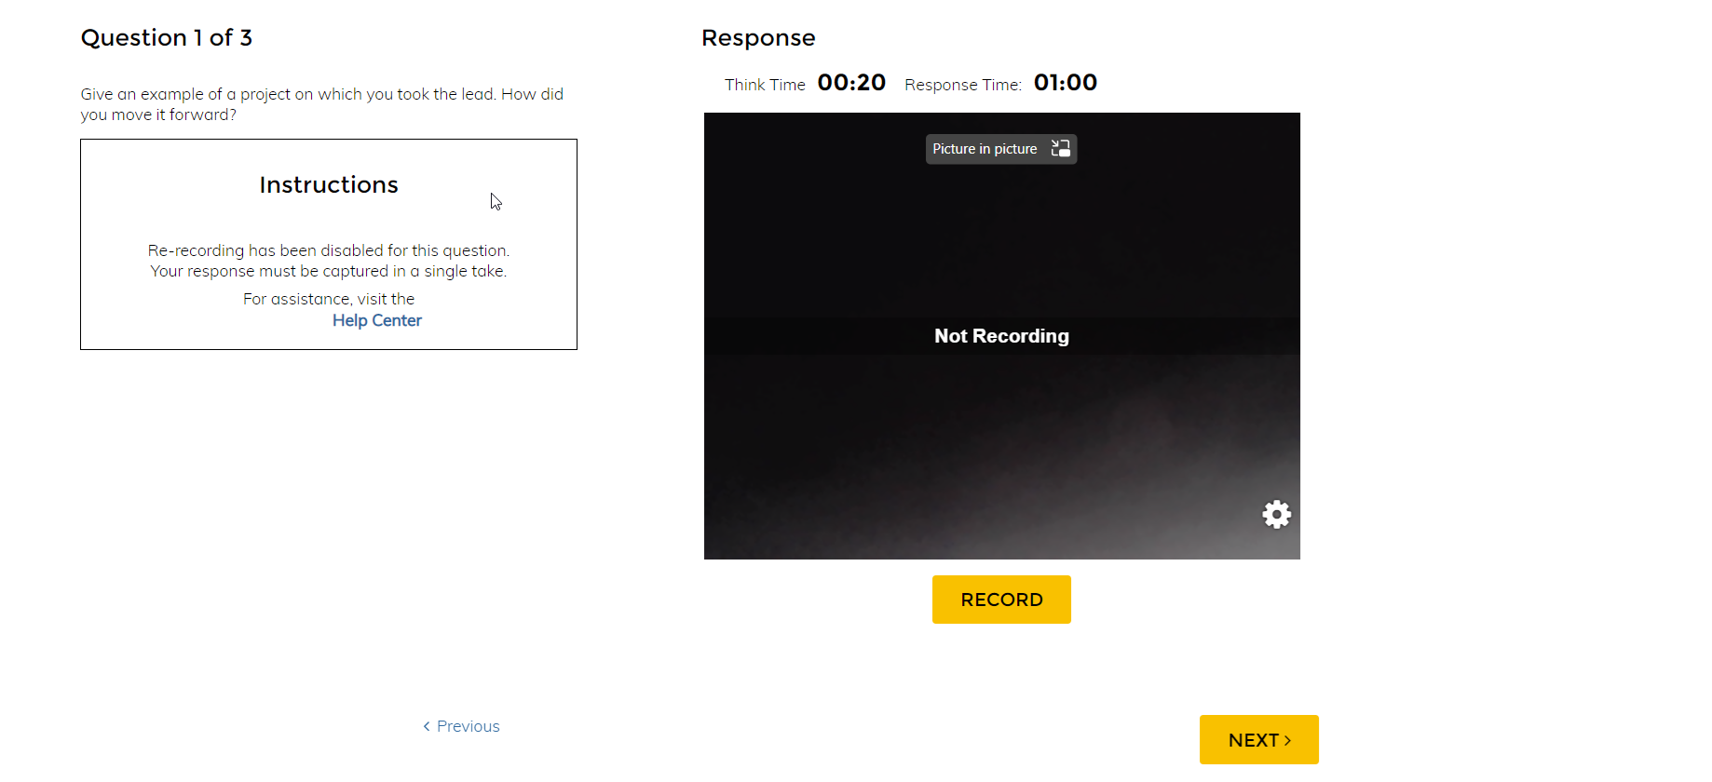Click the project lead question text
1712x782 pixels.
pos(321,104)
